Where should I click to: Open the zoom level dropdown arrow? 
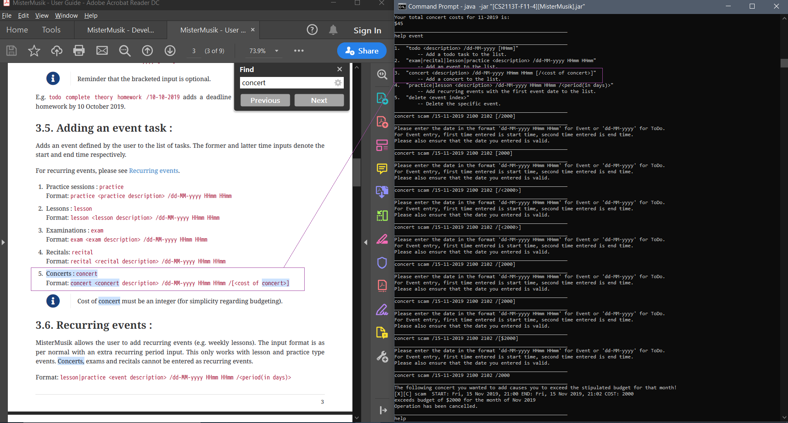277,51
